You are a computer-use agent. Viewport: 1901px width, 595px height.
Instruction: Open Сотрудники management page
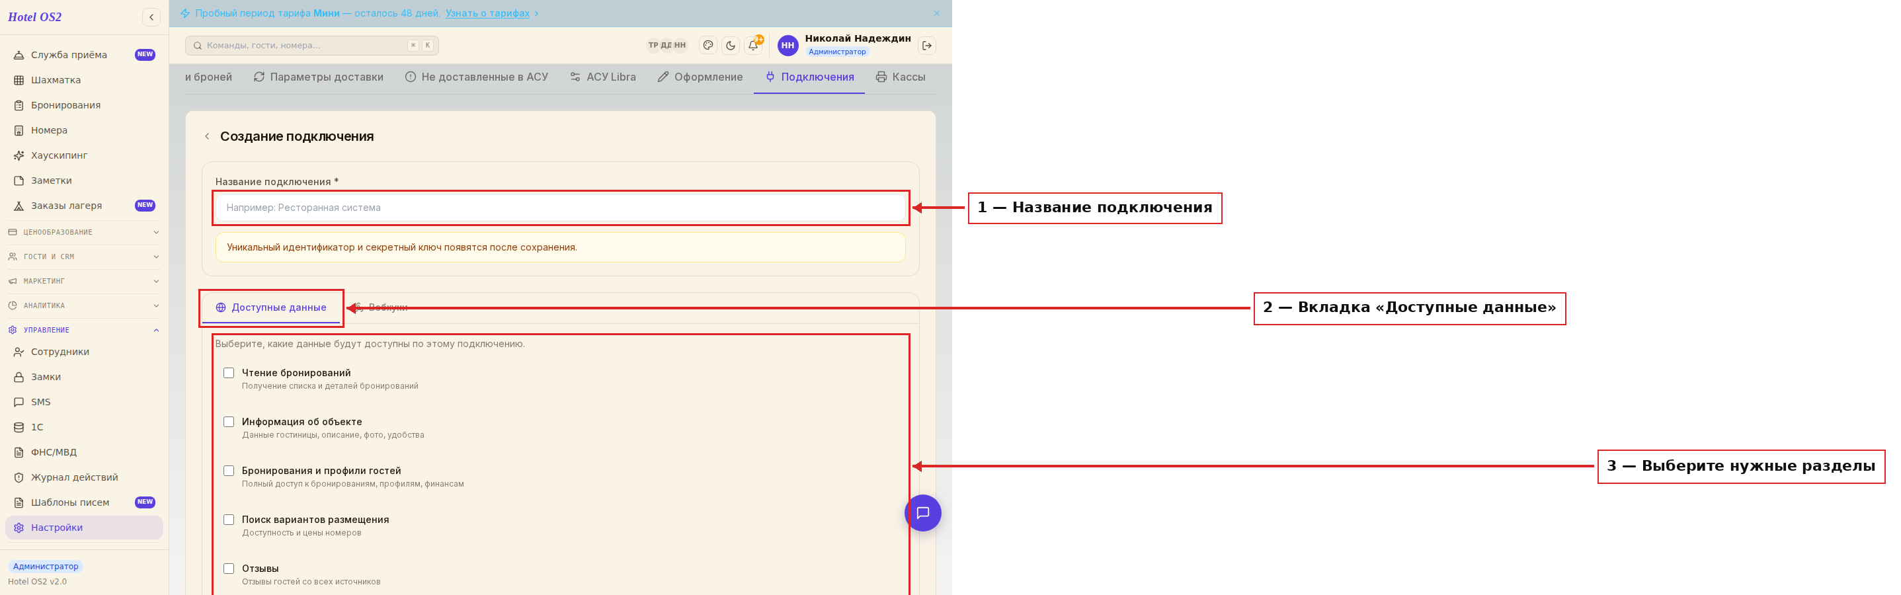[84, 352]
